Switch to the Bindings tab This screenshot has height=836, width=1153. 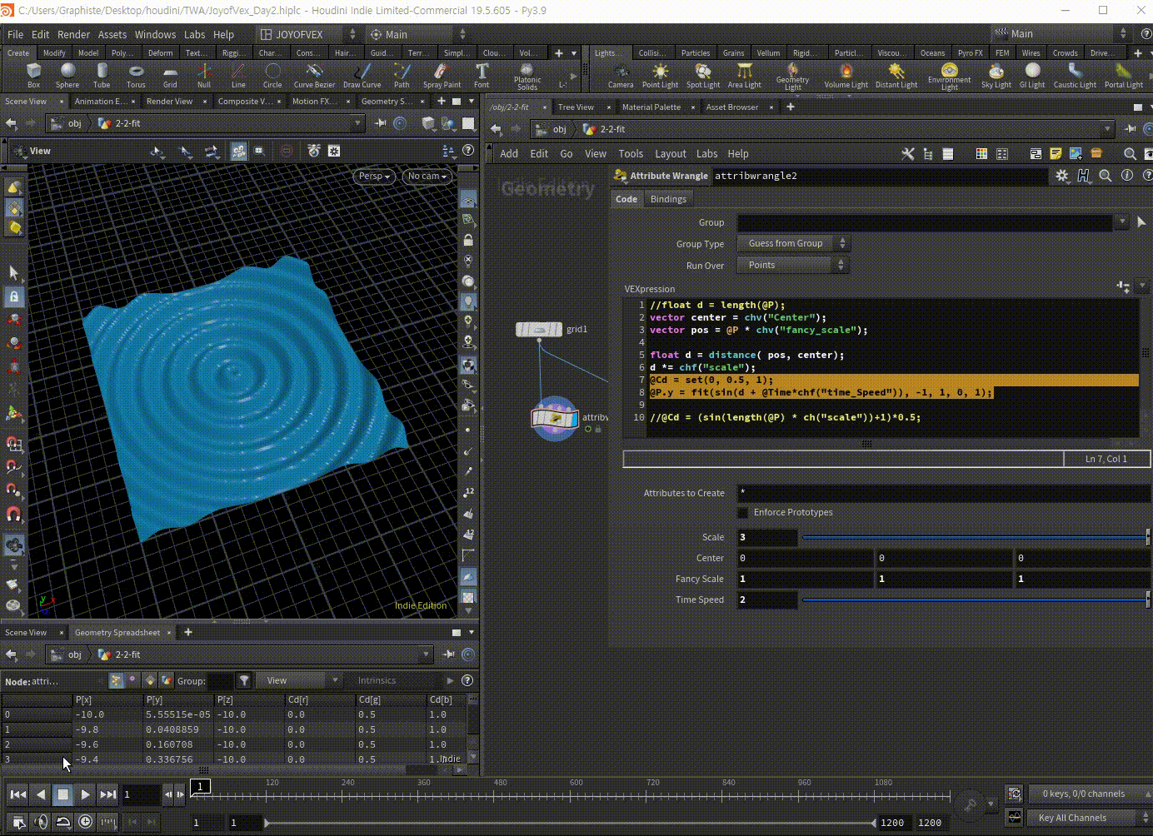[x=668, y=200]
